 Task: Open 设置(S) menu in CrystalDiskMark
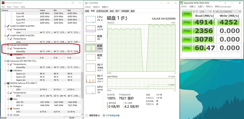coord(192,6)
